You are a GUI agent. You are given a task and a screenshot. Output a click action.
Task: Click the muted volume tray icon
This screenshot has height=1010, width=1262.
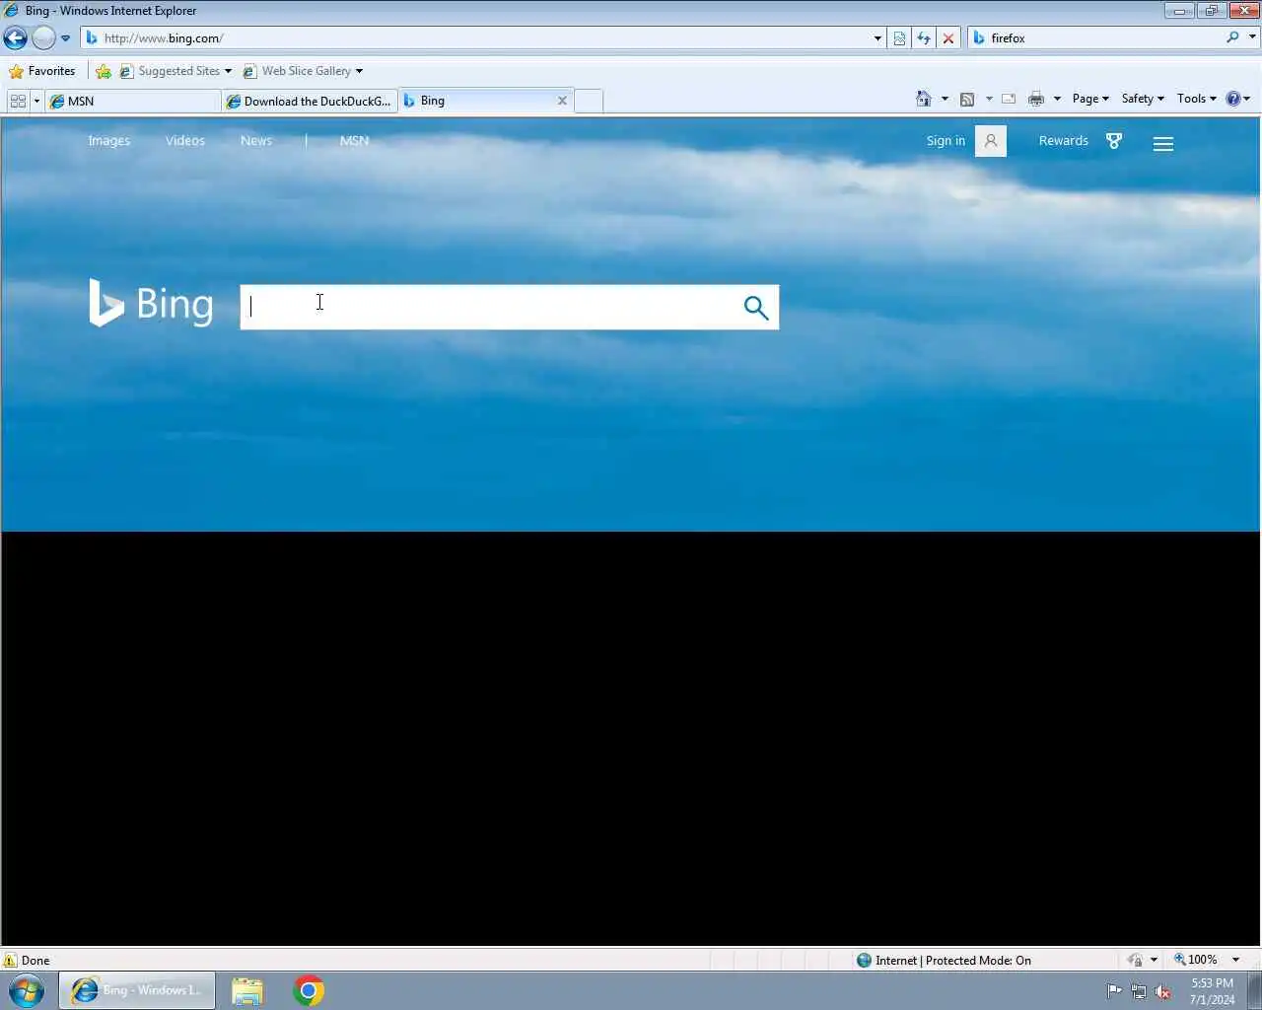pos(1163,991)
